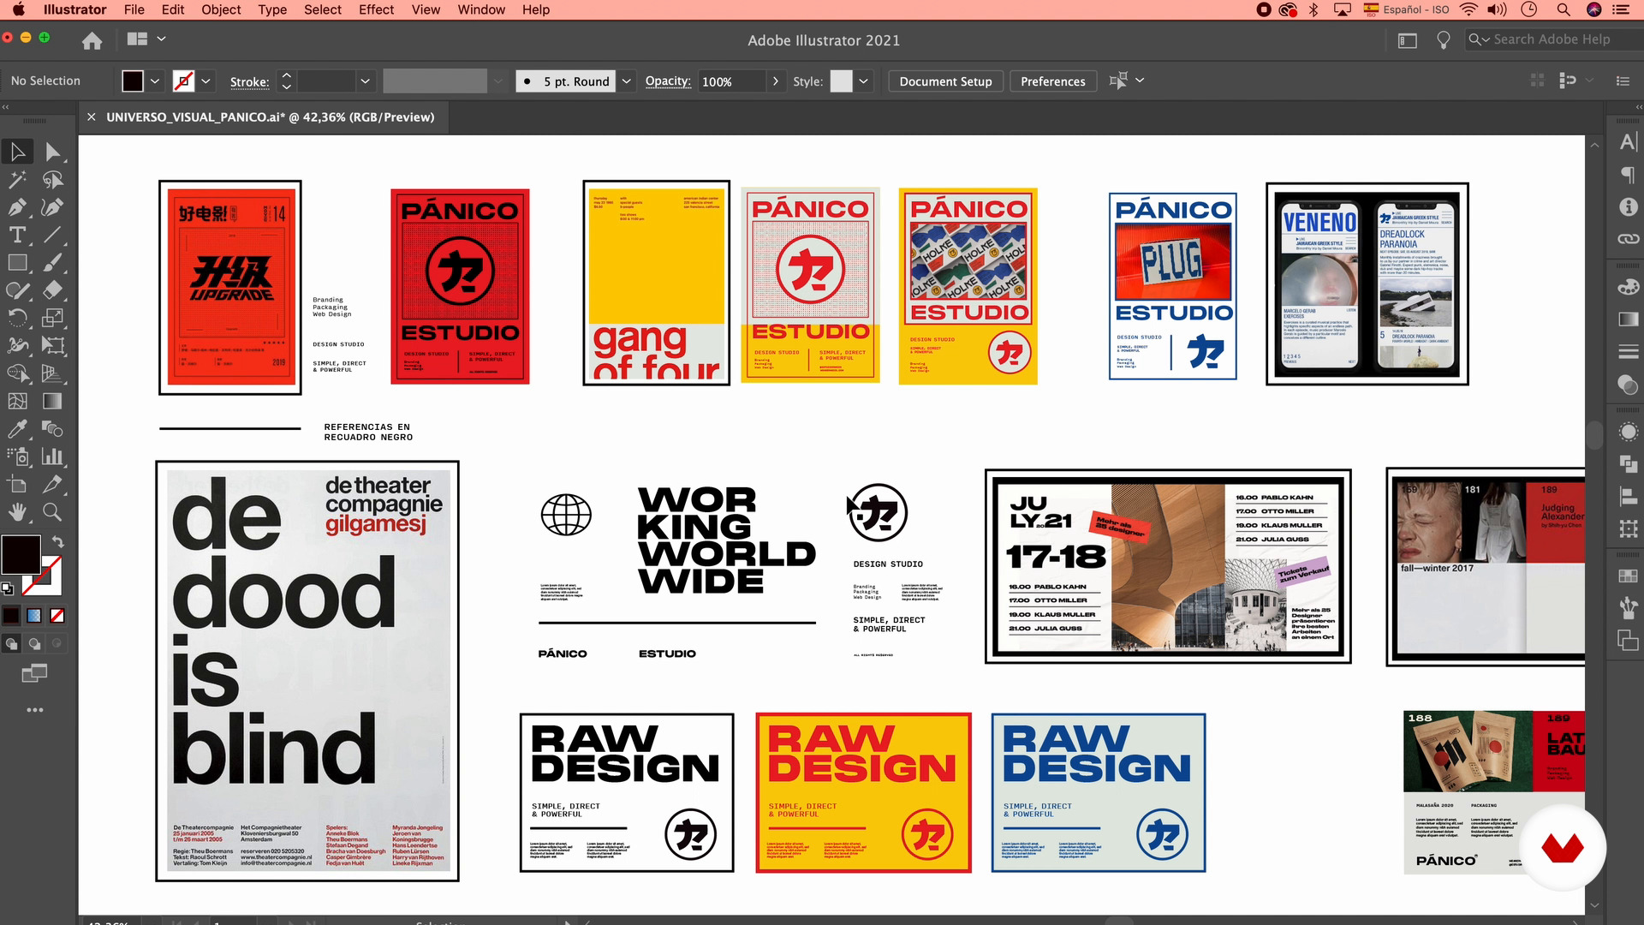Select the Shaper tool
This screenshot has height=925, width=1644.
click(17, 290)
